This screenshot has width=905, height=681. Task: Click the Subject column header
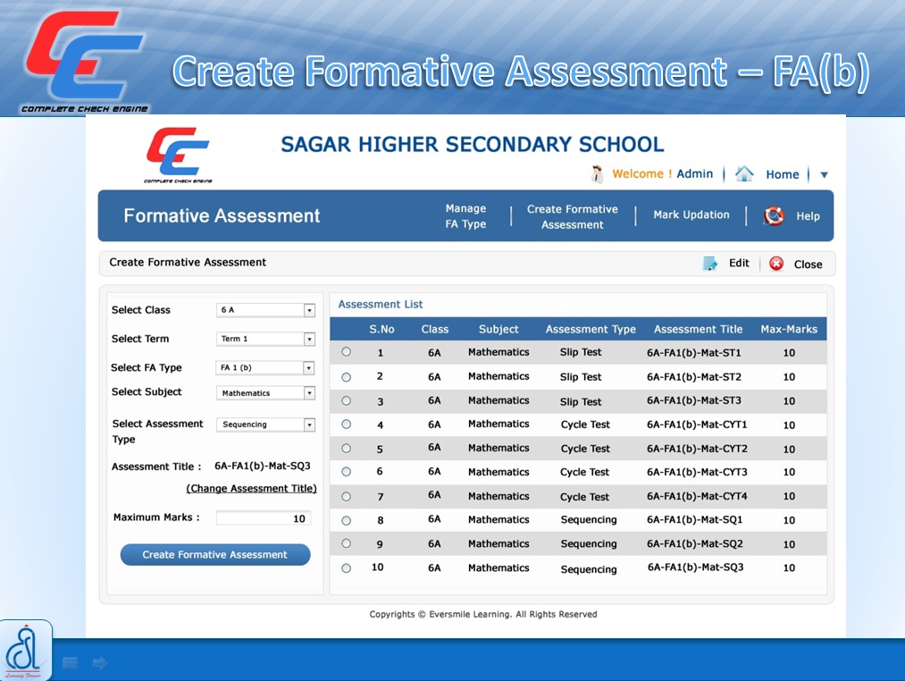coord(499,329)
